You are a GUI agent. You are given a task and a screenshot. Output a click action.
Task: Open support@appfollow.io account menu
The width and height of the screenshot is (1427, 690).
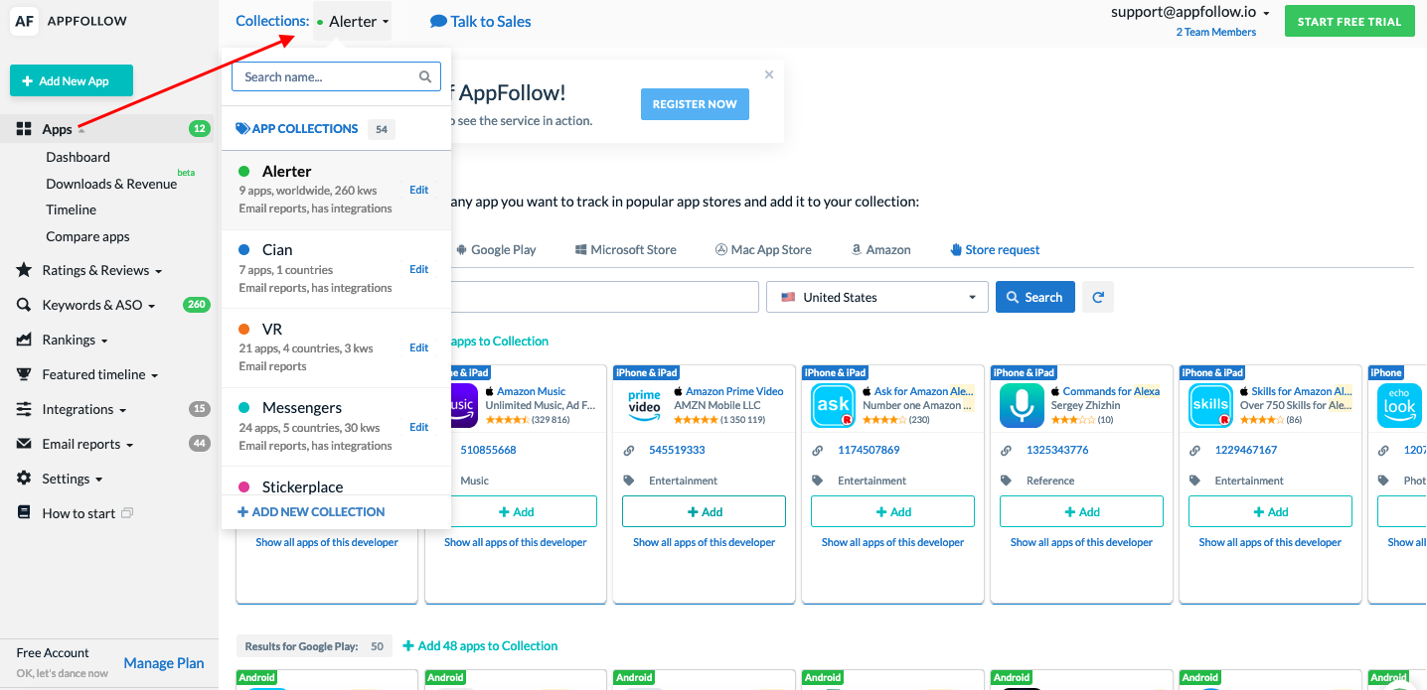point(1189,12)
